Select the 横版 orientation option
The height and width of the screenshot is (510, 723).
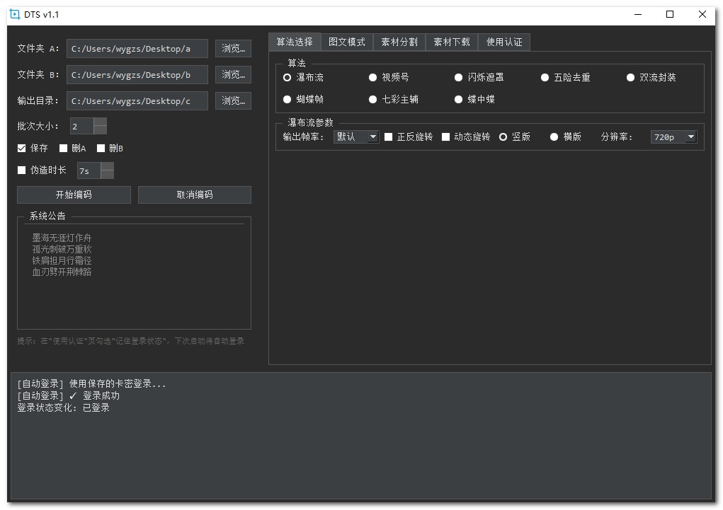[554, 137]
